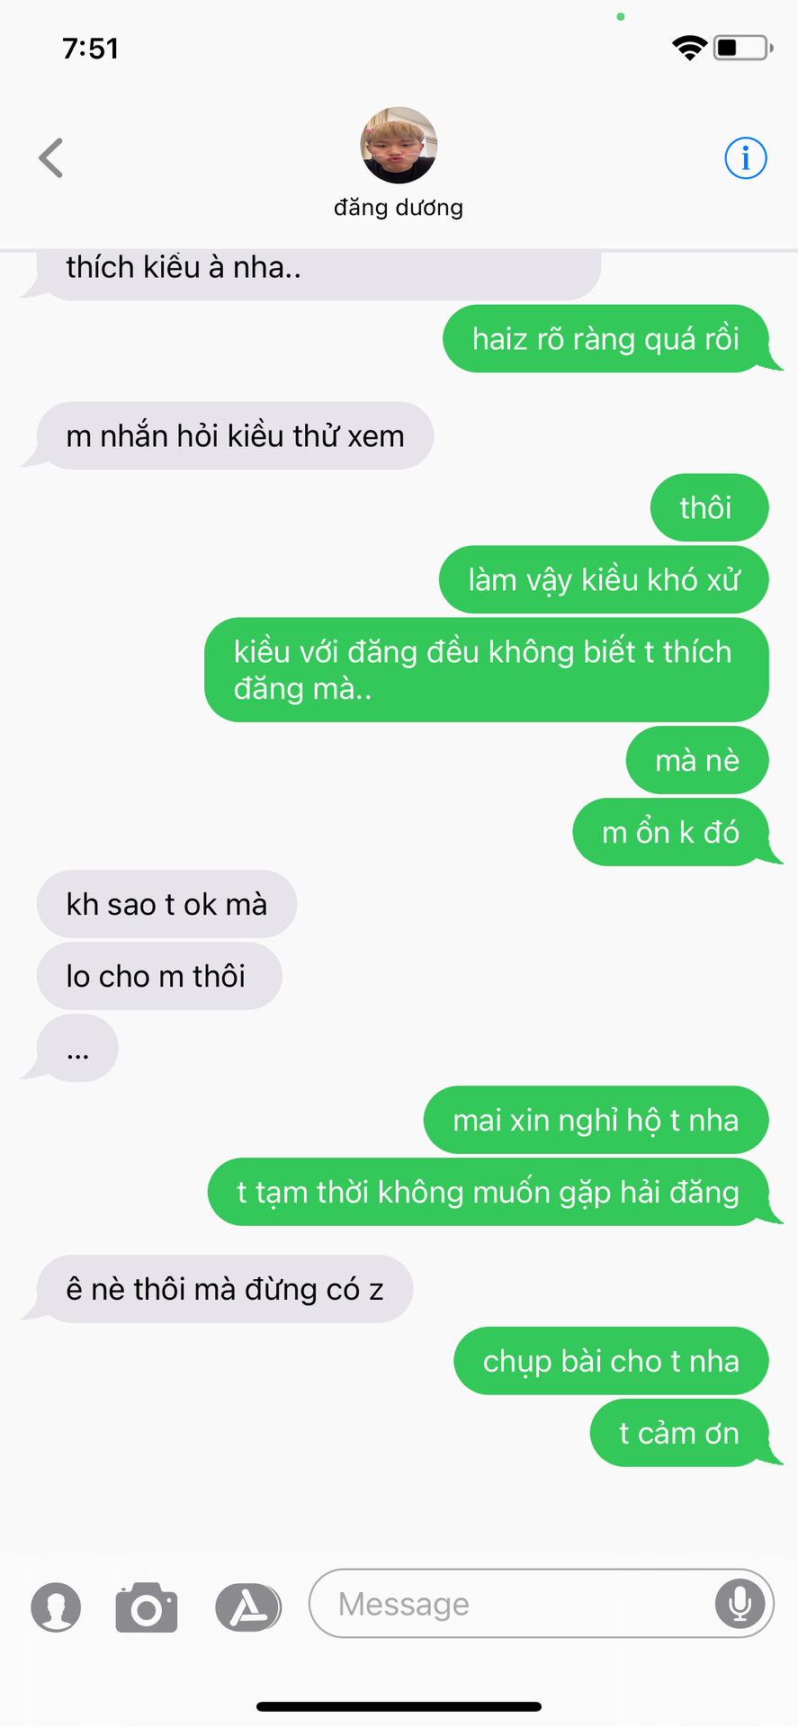This screenshot has width=798, height=1727.
Task: Select the bubble 'làm vậy kiều khó xử'
Action: [604, 580]
